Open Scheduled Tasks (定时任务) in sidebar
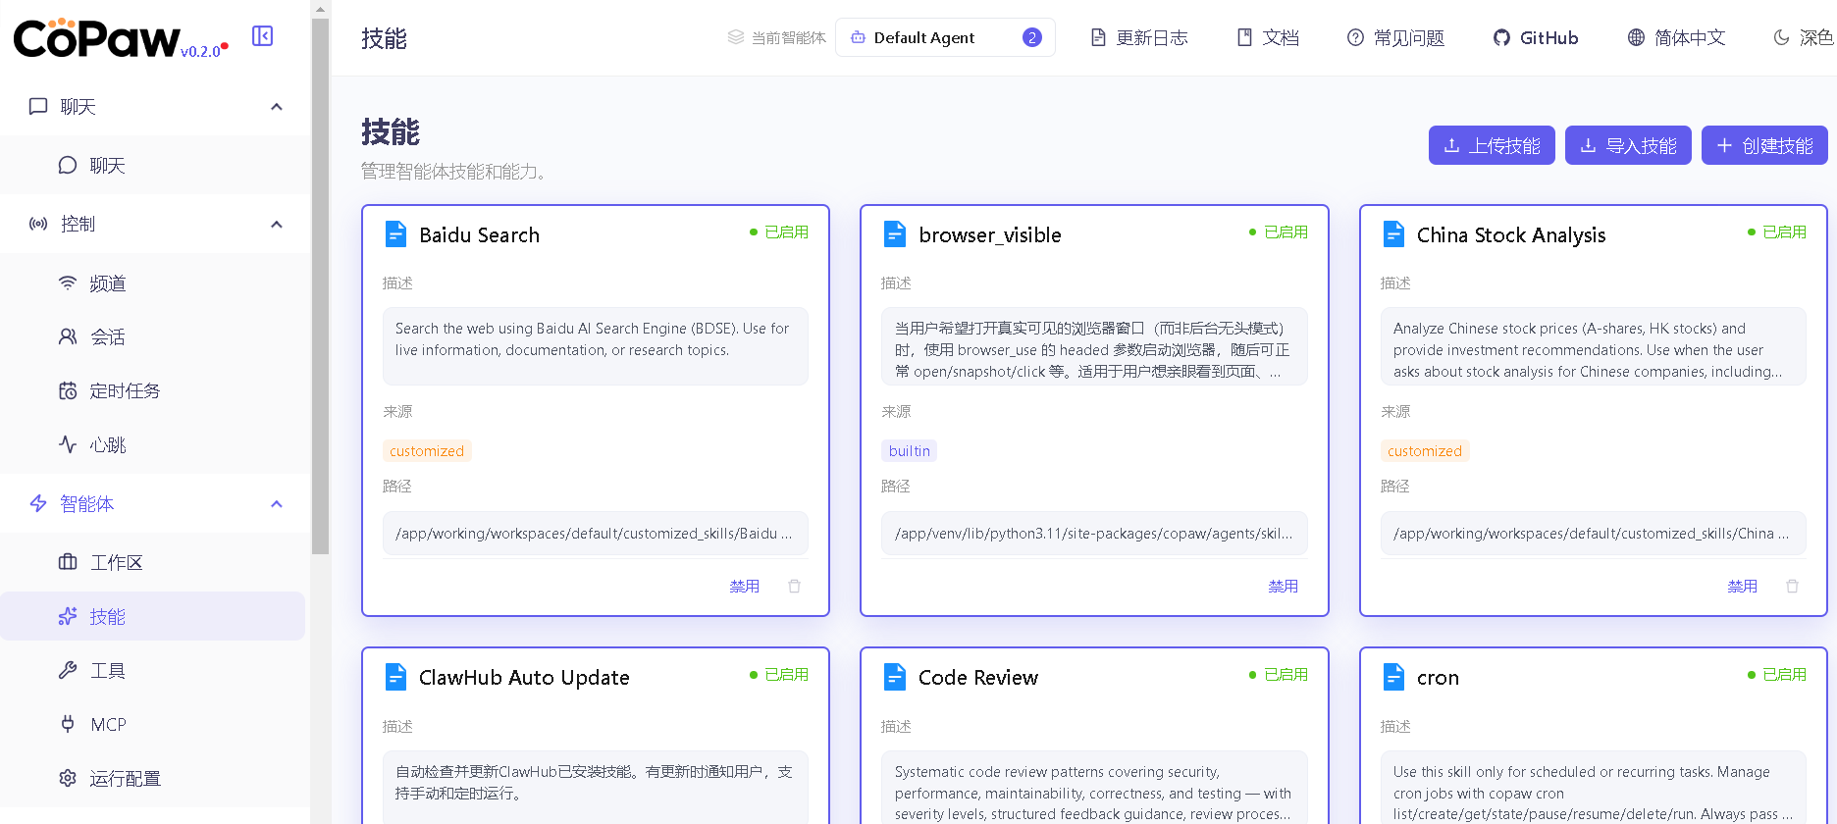 [x=124, y=391]
